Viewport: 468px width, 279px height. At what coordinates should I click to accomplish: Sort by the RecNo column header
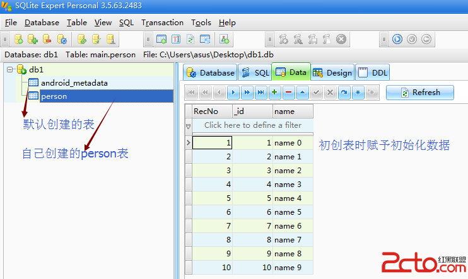click(212, 111)
